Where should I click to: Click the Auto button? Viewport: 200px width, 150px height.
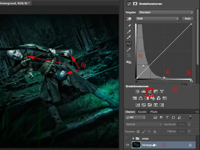pyautogui.click(x=188, y=18)
